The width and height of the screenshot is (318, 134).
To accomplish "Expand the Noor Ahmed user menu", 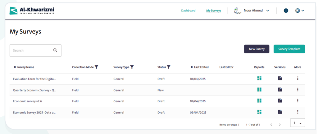I will point(267,11).
